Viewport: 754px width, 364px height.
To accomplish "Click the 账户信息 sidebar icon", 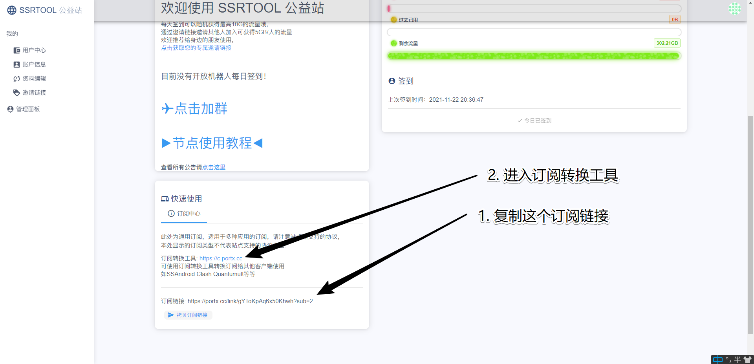I will [x=16, y=64].
